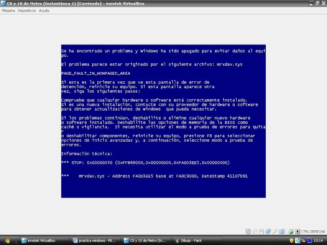Click the disconnected network tray icon

click(303, 241)
